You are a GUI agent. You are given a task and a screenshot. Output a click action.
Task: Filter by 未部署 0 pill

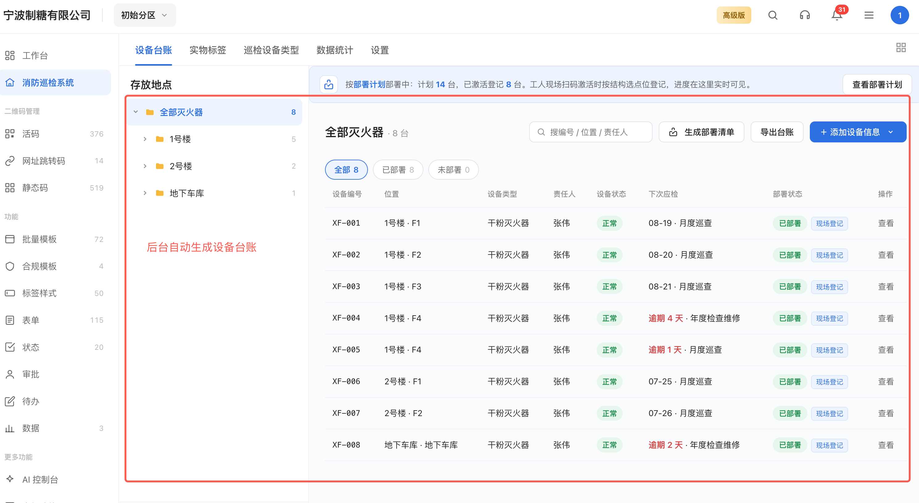tap(453, 170)
